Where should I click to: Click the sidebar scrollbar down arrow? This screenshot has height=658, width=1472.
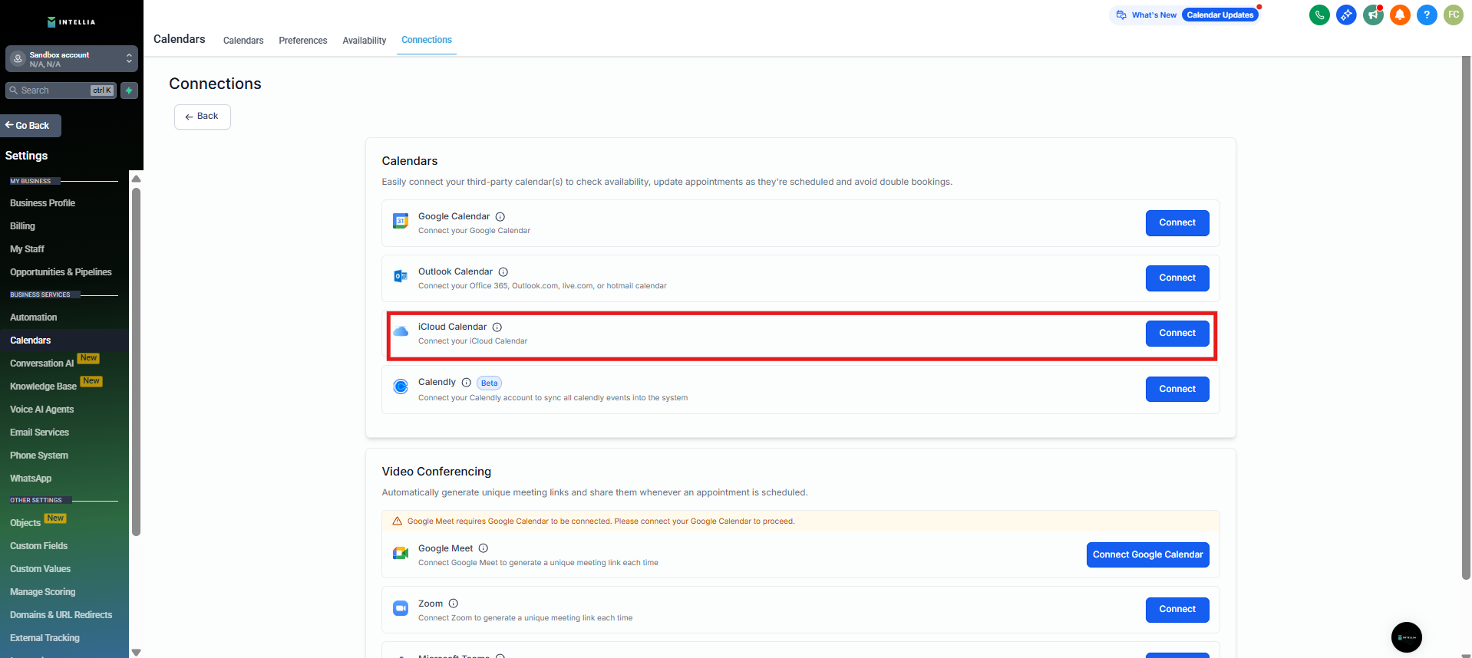136,653
